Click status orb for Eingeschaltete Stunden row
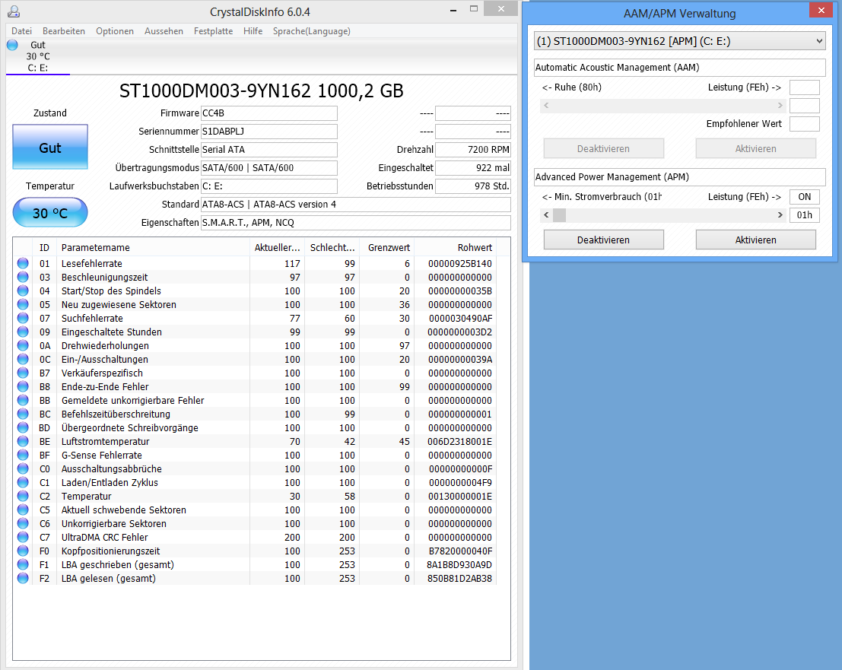 (23, 332)
